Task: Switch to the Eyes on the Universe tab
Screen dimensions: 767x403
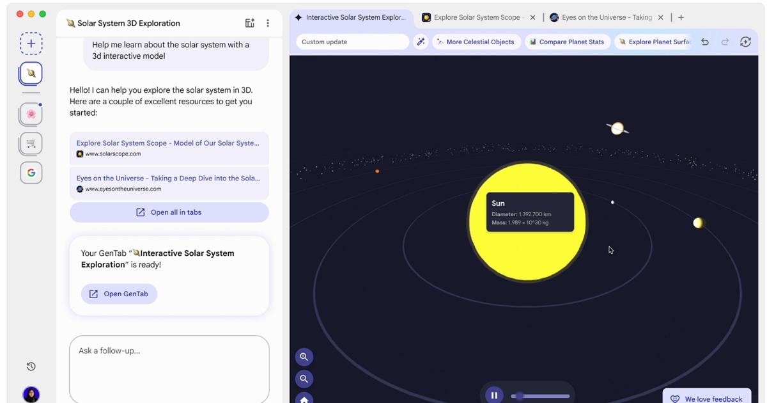Action: coord(604,17)
